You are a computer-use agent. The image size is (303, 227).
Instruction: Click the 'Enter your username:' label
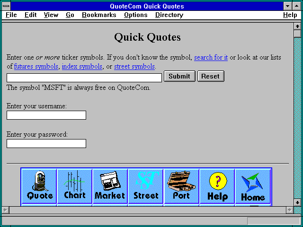36,106
